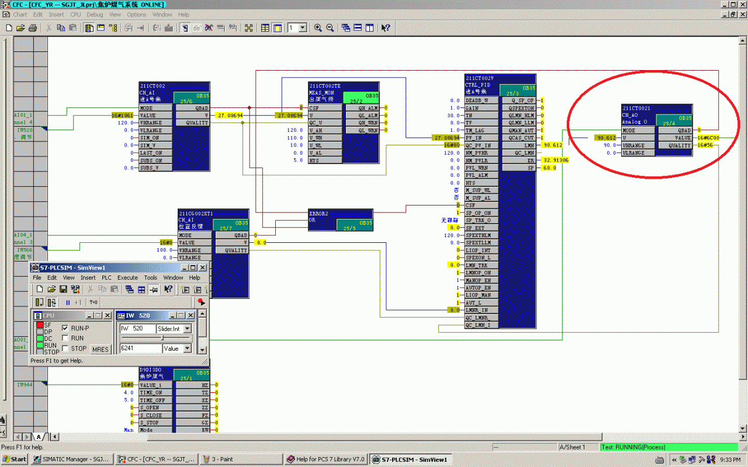The height and width of the screenshot is (467, 748).
Task: Open the Execute menu in PLCSIM
Action: tap(127, 278)
